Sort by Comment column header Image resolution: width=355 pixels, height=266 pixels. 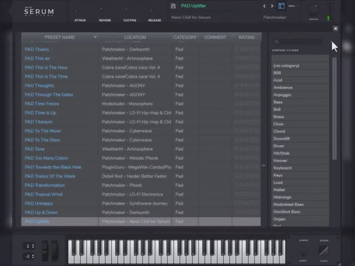[x=215, y=37]
